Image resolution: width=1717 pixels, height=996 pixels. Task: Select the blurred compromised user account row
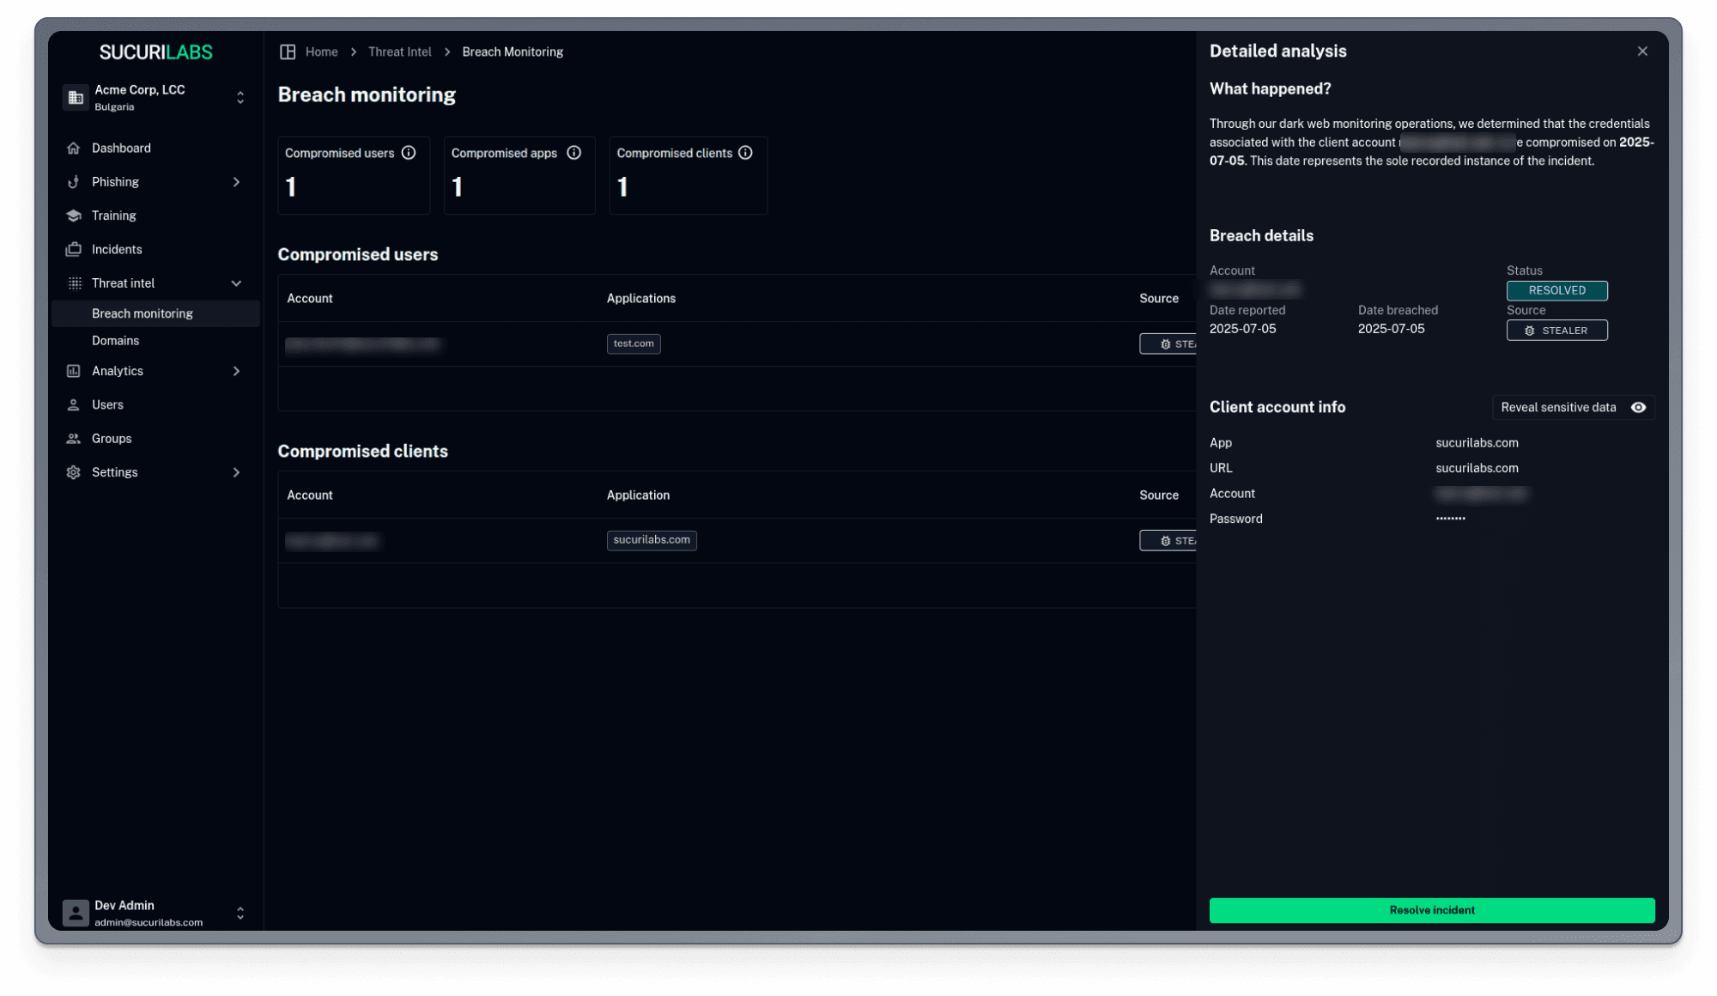tap(737, 344)
